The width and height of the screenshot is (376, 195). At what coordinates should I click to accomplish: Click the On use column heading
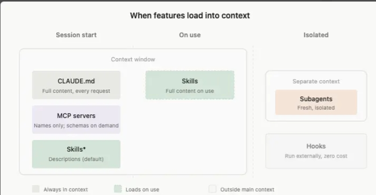(x=190, y=35)
